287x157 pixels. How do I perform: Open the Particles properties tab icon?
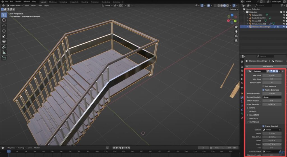242,102
